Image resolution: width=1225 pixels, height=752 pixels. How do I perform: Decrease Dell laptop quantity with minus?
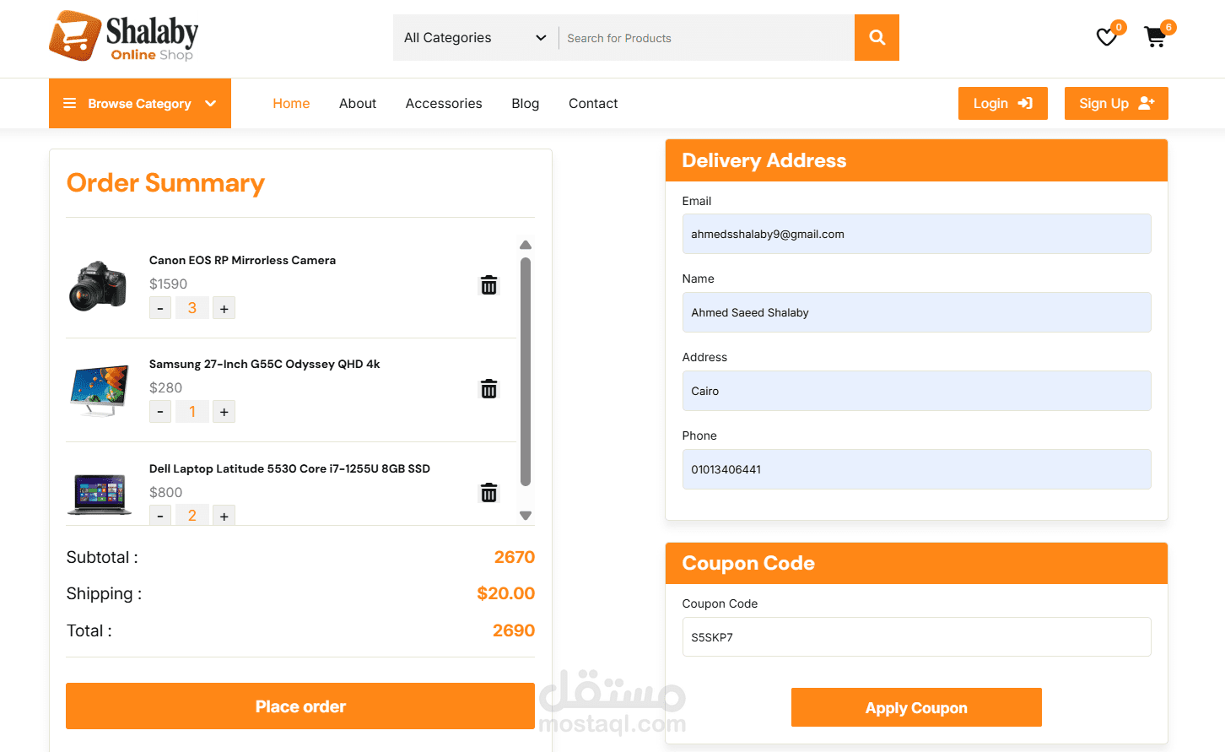coord(160,515)
